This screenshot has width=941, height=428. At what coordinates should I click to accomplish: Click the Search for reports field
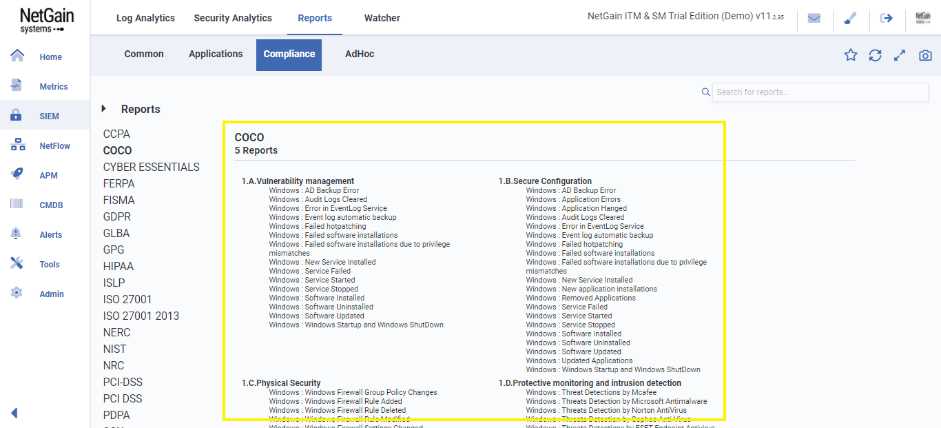point(820,92)
